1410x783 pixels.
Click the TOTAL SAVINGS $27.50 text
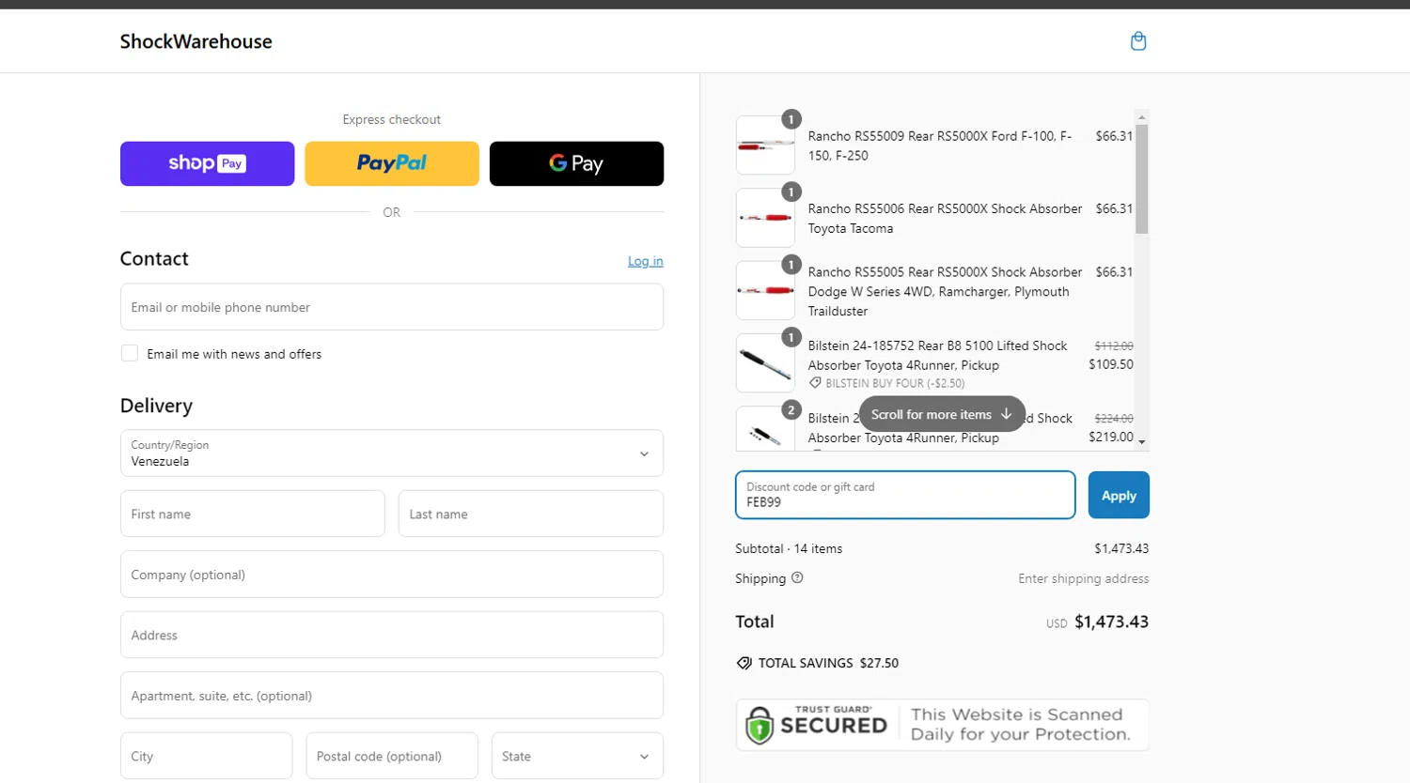tap(828, 663)
